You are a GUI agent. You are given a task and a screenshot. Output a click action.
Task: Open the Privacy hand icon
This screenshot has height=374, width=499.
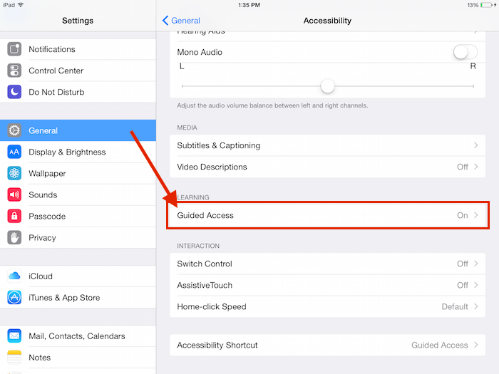[x=14, y=237]
